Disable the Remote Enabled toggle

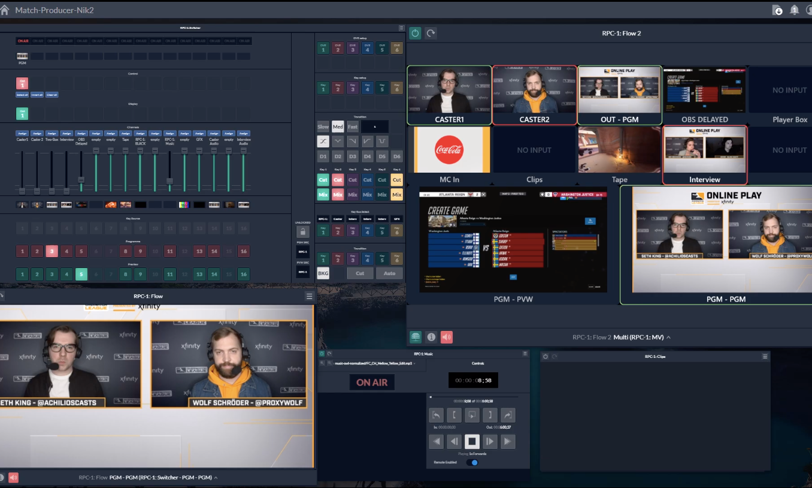coord(472,462)
